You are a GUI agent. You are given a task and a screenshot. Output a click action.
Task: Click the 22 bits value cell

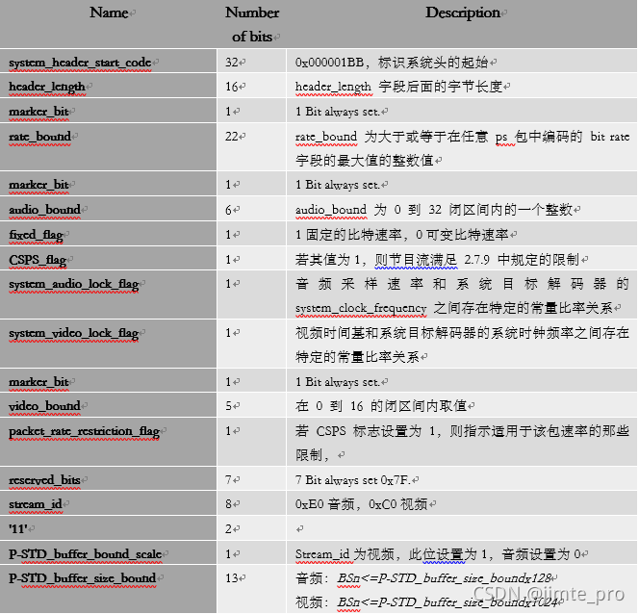coord(251,147)
